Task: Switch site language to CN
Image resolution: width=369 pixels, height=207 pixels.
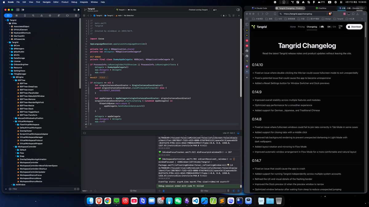Action: [x=334, y=27]
